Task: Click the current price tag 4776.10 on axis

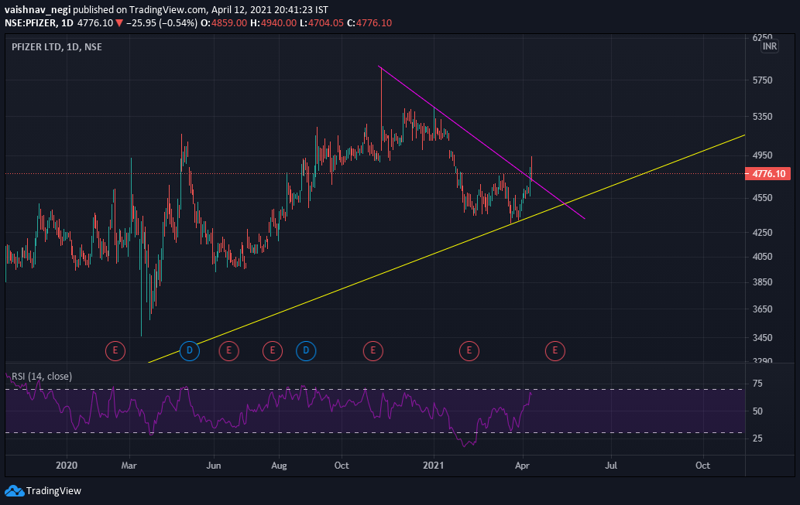Action: click(768, 174)
